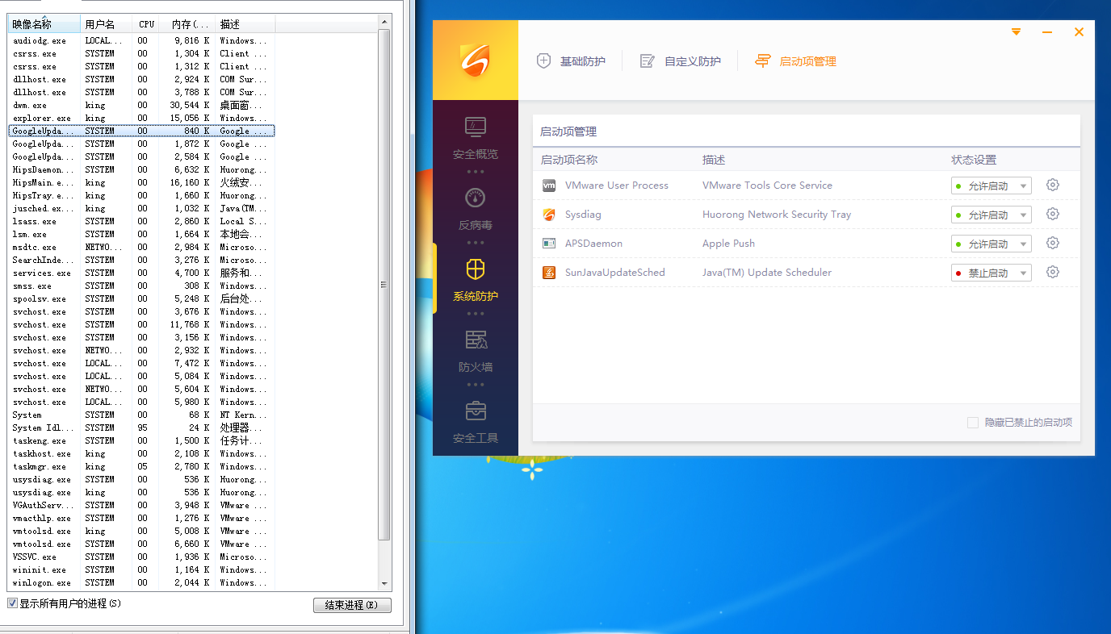Select VSSVC.exe process row
This screenshot has width=1111, height=634.
141,557
